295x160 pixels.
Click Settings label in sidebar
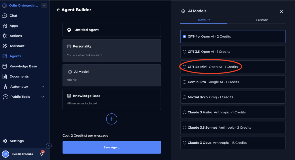(17, 141)
